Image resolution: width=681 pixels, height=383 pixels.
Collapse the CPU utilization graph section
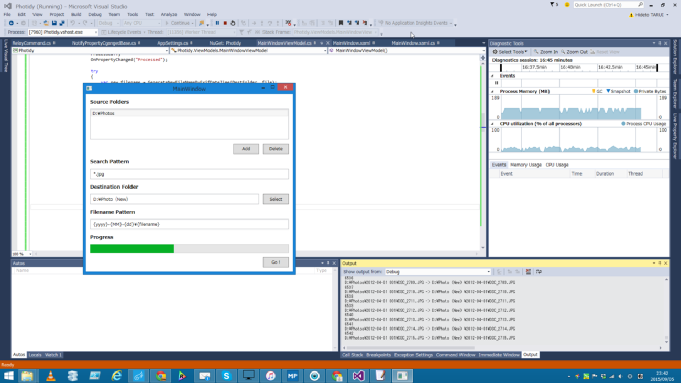click(492, 124)
